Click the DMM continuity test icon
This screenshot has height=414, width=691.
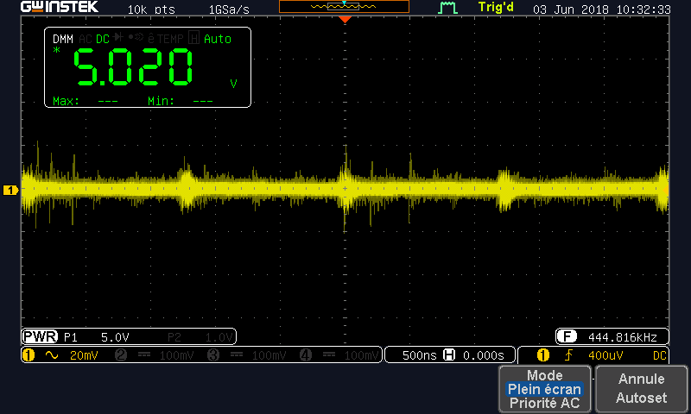[136, 37]
